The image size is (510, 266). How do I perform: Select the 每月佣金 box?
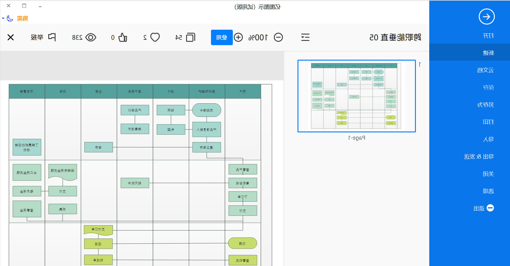(27, 191)
